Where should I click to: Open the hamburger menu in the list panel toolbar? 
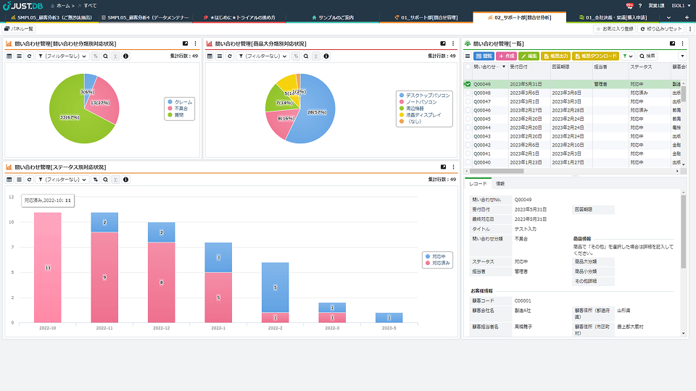[x=468, y=56]
